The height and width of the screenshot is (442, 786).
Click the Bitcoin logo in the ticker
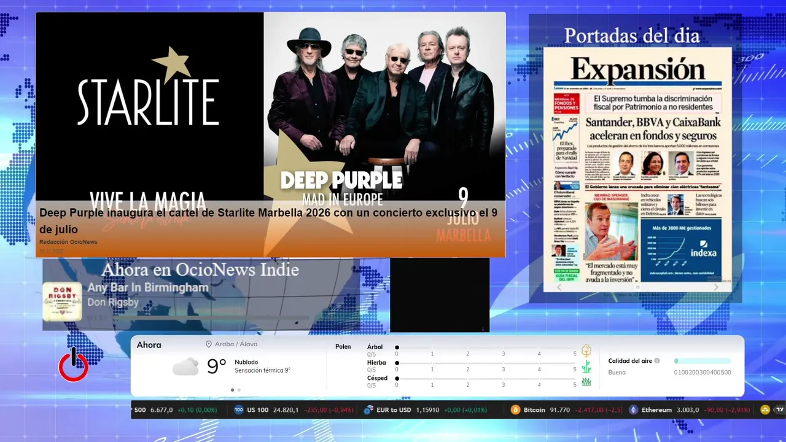[515, 409]
